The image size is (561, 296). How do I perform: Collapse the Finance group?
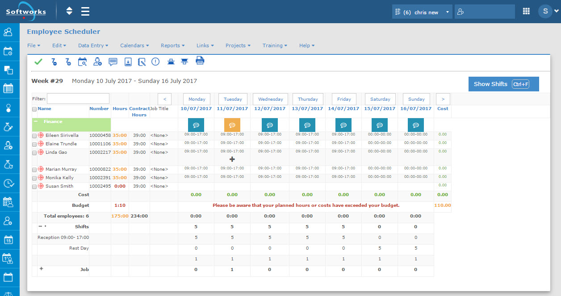(36, 122)
